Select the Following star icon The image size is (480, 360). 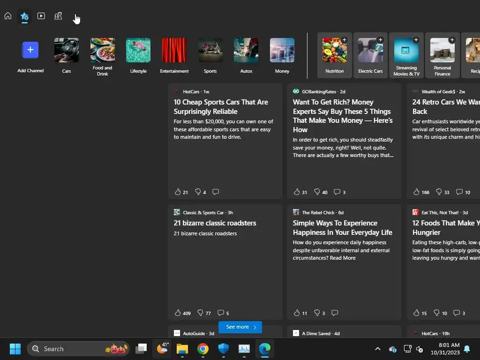point(24,16)
